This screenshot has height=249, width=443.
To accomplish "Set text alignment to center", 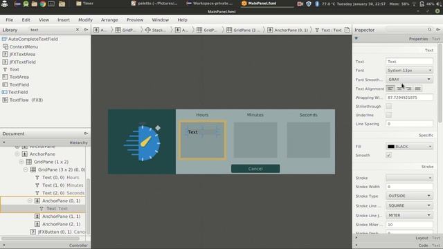I will pos(399,89).
